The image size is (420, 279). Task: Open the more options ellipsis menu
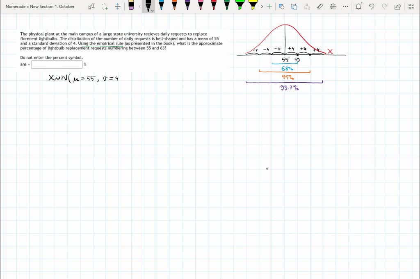[346, 7]
